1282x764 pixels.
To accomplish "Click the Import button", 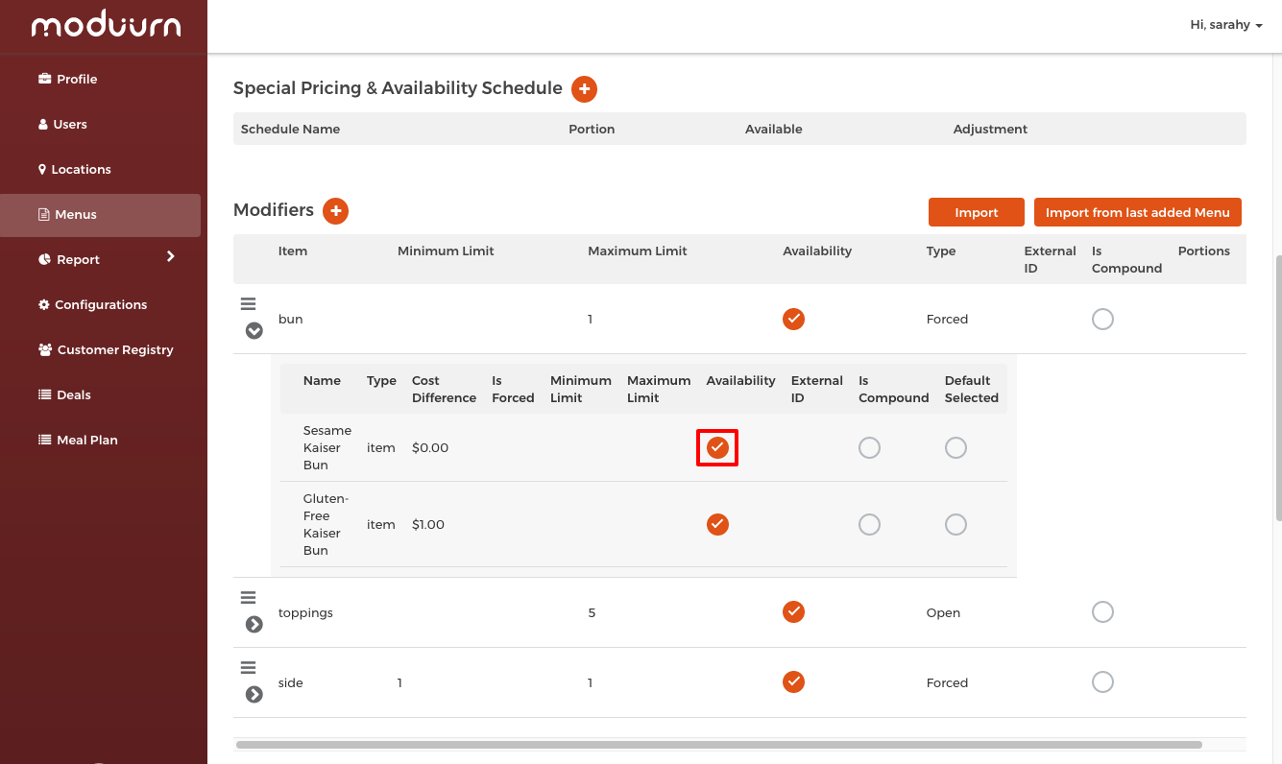I will click(x=977, y=212).
